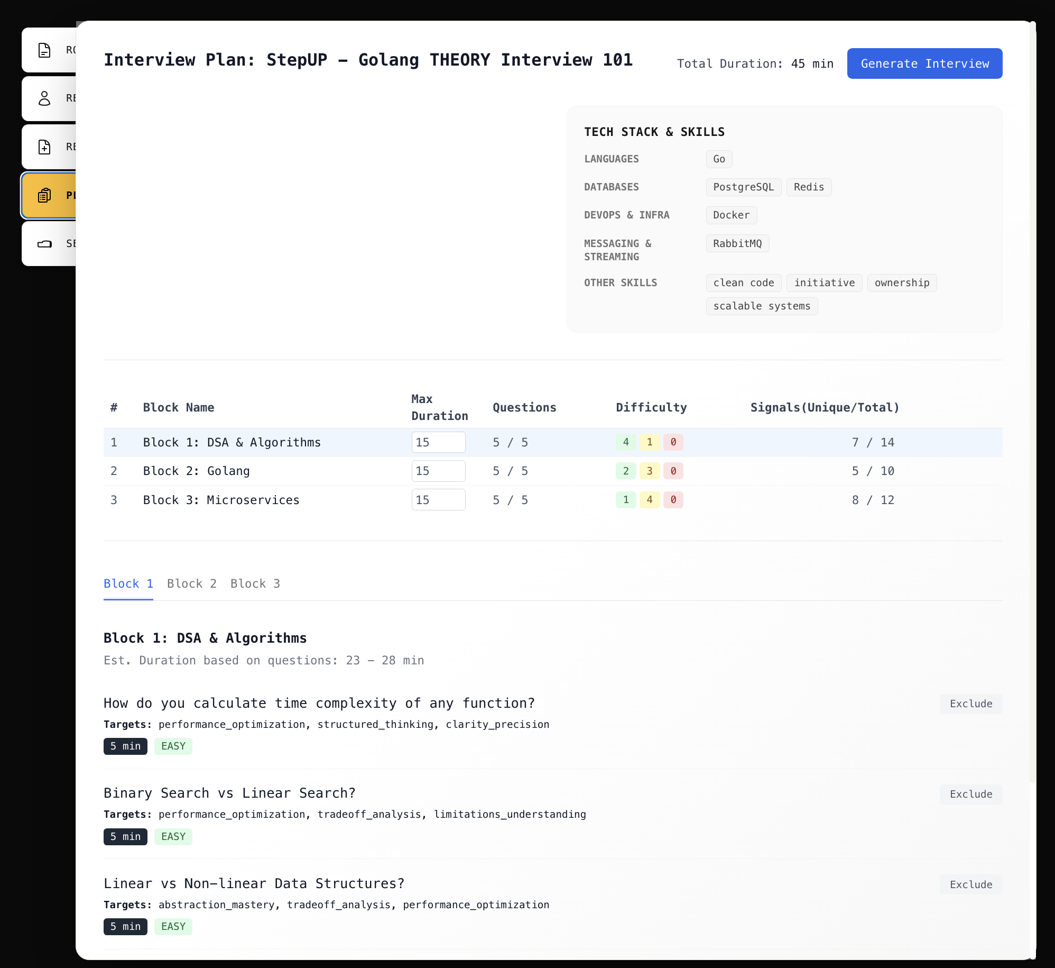This screenshot has height=968, width=1055.
Task: Open the new-document icon in sidebar
Action: 44,147
